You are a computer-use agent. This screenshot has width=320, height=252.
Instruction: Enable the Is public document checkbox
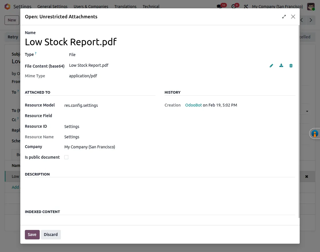coord(66,157)
